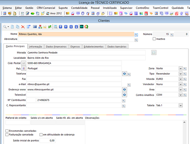Viewport: 190px width, 144px height.
Task: Expand the Zona dropdown showing Norte
Action: pos(180,68)
